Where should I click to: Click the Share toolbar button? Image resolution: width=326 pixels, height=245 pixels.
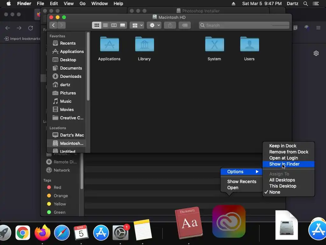coord(170,25)
